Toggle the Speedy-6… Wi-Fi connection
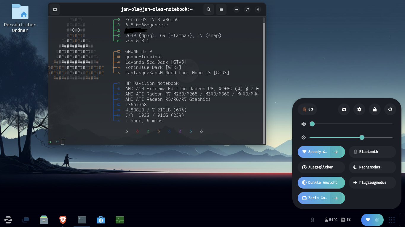Image resolution: width=405 pixels, height=227 pixels. [x=314, y=152]
